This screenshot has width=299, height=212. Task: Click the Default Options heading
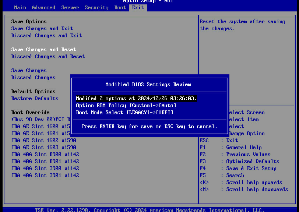pyautogui.click(x=33, y=92)
